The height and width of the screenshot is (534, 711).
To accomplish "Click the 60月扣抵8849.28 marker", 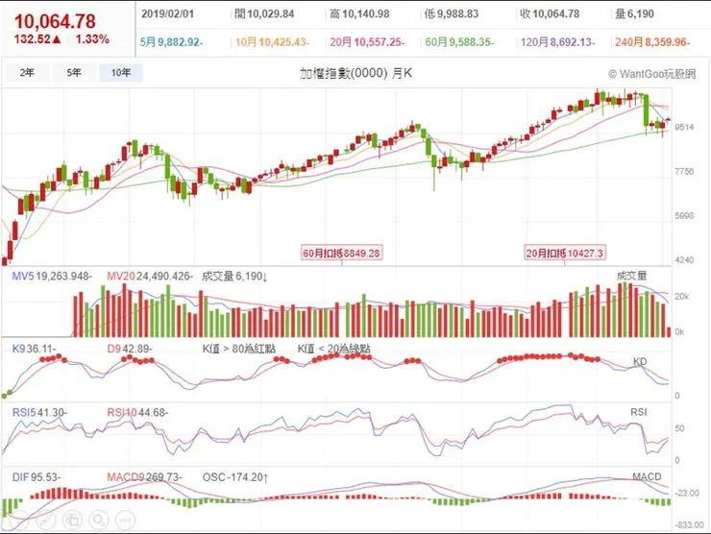I will coord(341,253).
